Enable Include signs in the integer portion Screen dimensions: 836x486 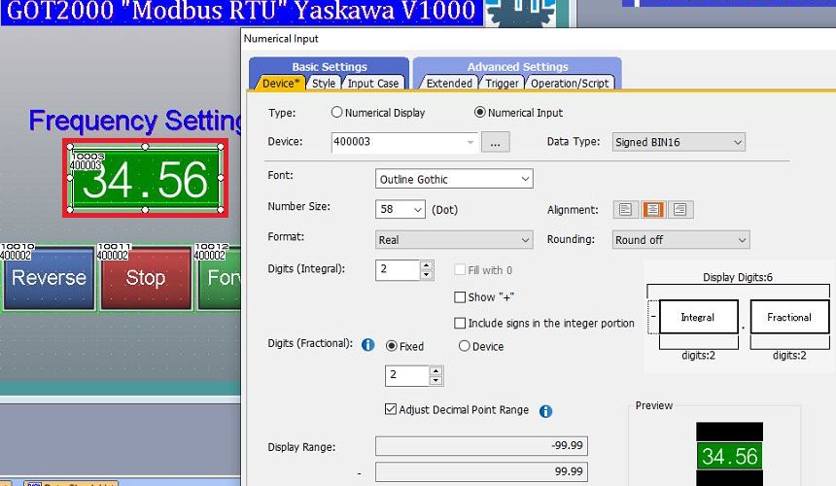(x=460, y=323)
